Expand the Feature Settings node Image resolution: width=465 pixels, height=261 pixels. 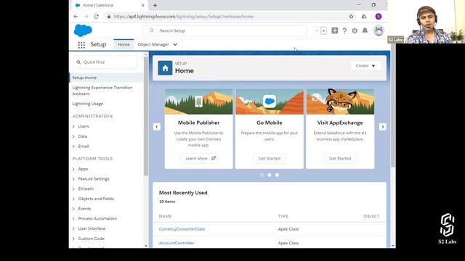[73, 179]
